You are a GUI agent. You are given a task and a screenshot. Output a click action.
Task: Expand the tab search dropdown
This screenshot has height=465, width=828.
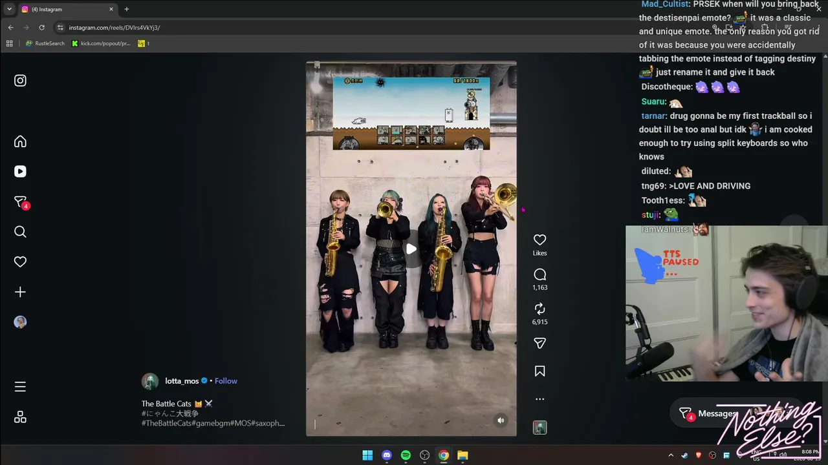(x=9, y=9)
